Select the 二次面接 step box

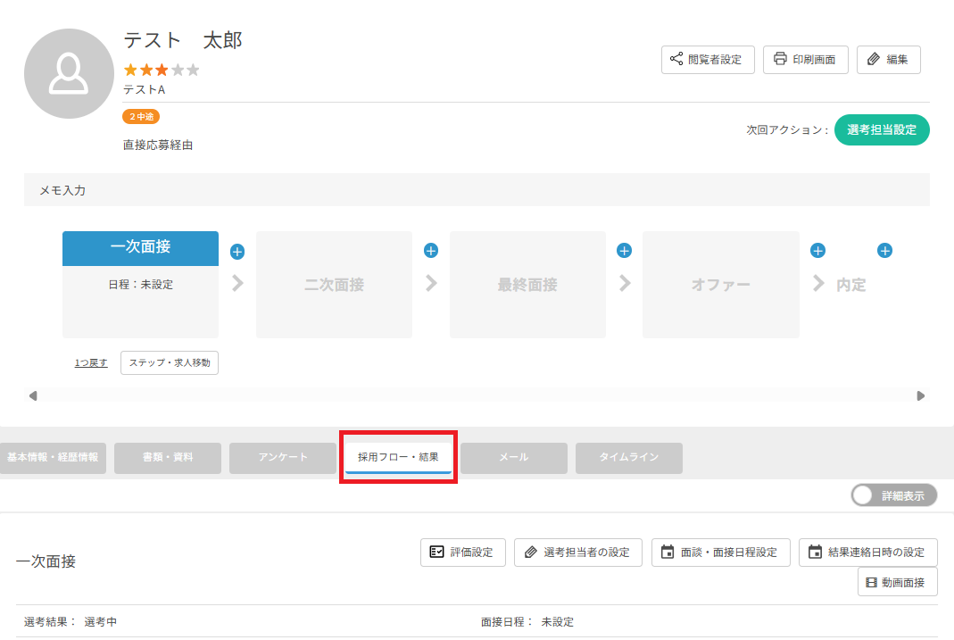coord(334,285)
